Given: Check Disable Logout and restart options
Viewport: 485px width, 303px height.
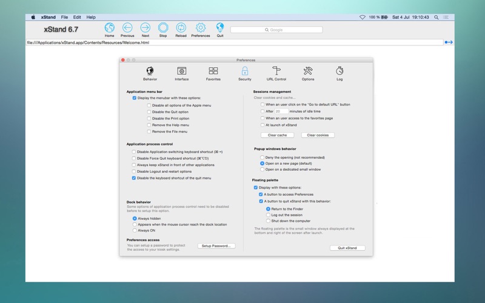Looking at the screenshot, I should coord(133,171).
